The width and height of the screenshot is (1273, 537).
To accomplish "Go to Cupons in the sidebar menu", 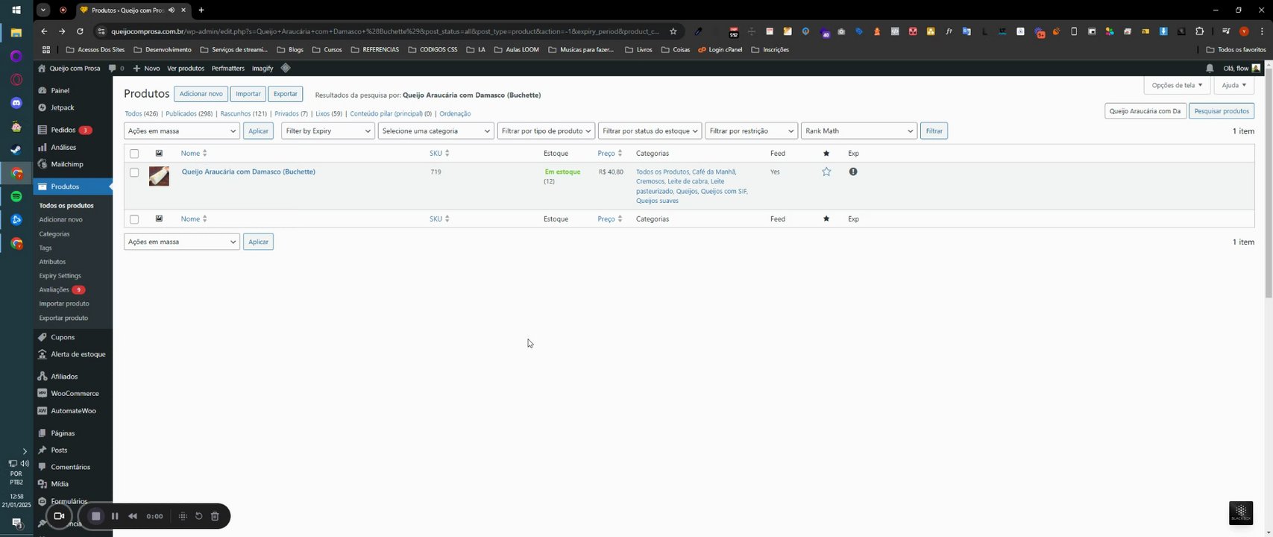I will coord(63,337).
